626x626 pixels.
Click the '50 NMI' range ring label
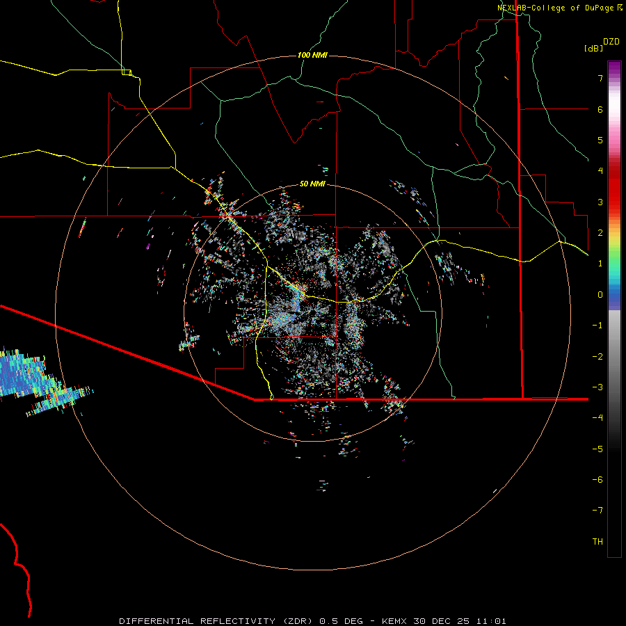[312, 184]
